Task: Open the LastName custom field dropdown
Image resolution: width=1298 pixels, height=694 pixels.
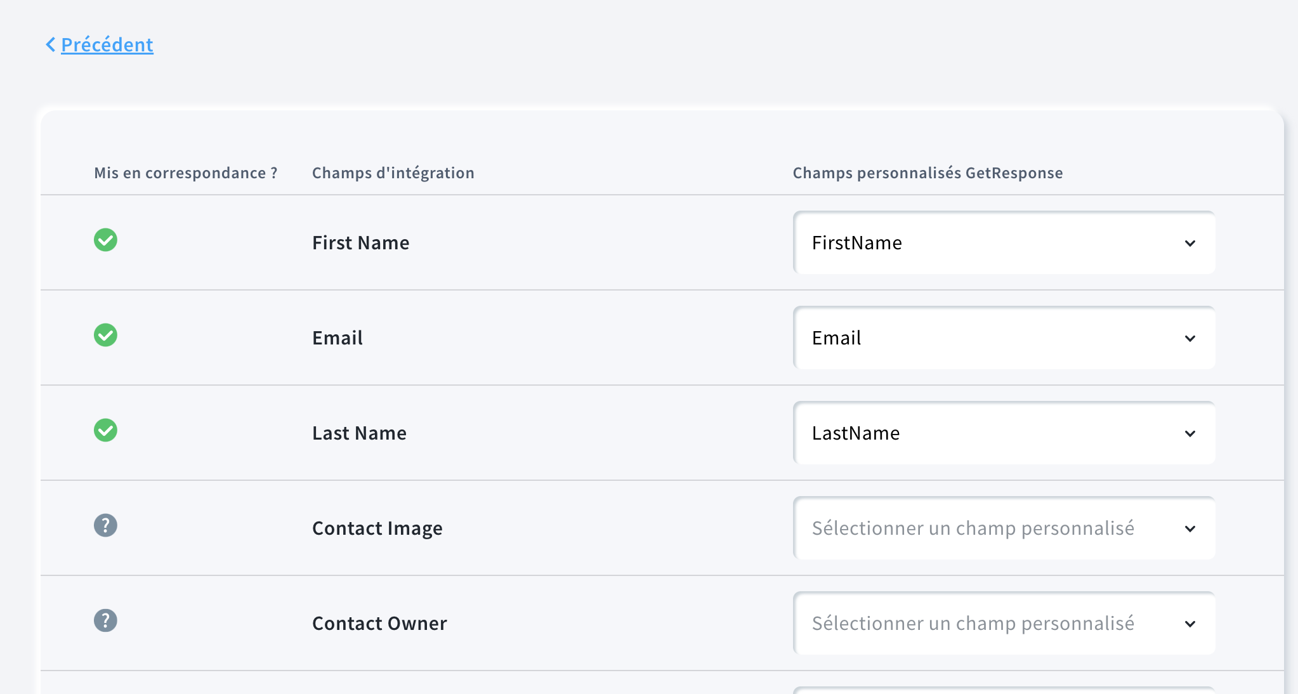Action: pyautogui.click(x=1004, y=433)
